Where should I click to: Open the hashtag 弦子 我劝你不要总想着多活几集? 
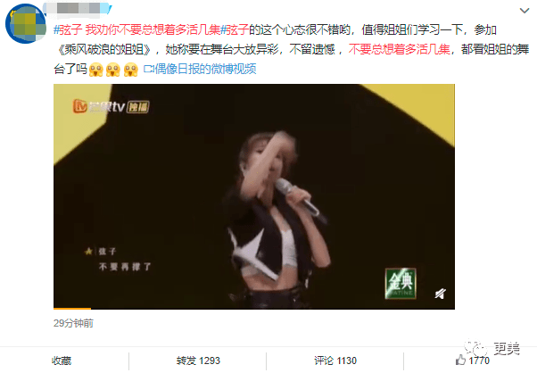137,30
